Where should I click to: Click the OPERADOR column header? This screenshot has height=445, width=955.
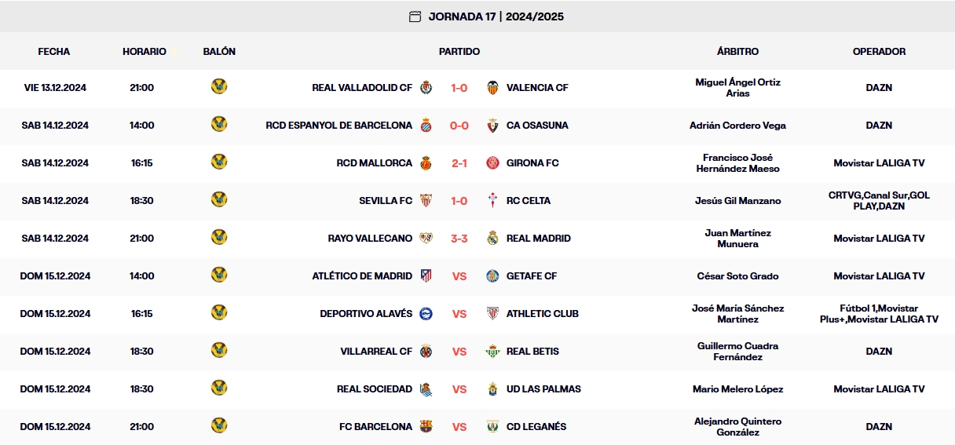(x=879, y=52)
